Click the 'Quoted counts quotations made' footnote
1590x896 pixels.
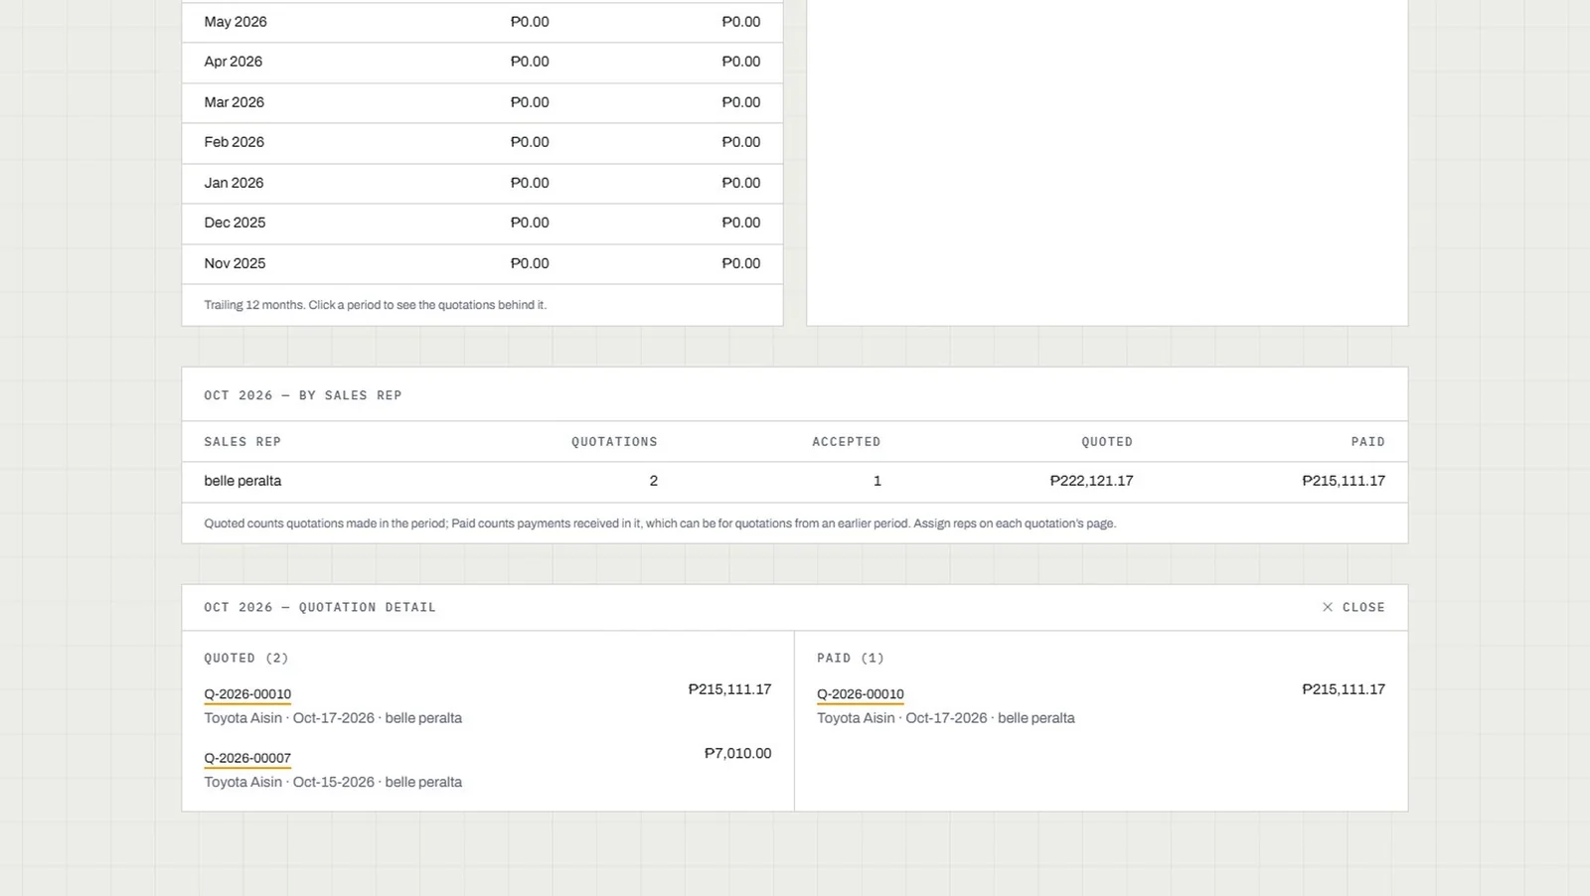pos(660,523)
